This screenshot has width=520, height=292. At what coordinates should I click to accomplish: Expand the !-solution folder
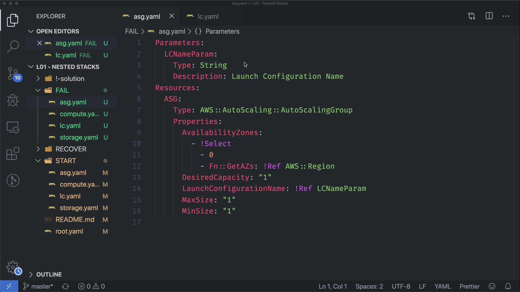38,79
